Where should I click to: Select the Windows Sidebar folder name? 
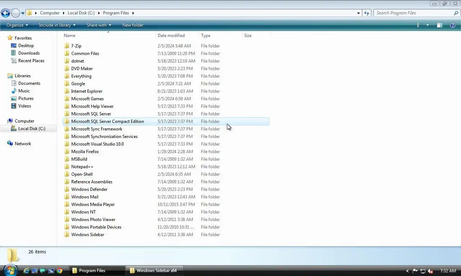tap(88, 235)
